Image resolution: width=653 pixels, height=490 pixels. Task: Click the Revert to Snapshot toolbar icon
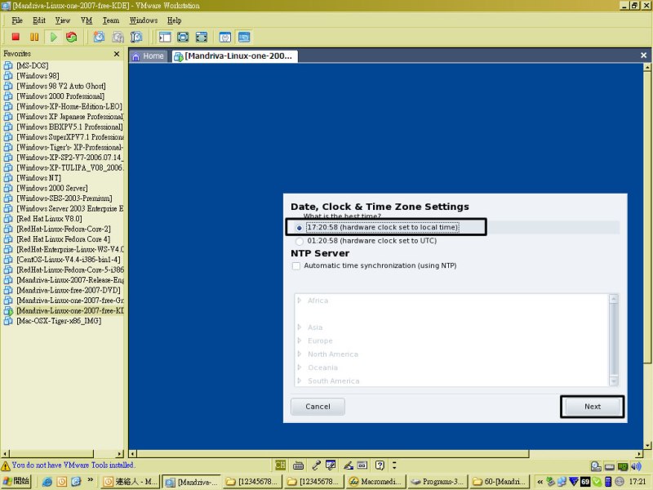(118, 37)
